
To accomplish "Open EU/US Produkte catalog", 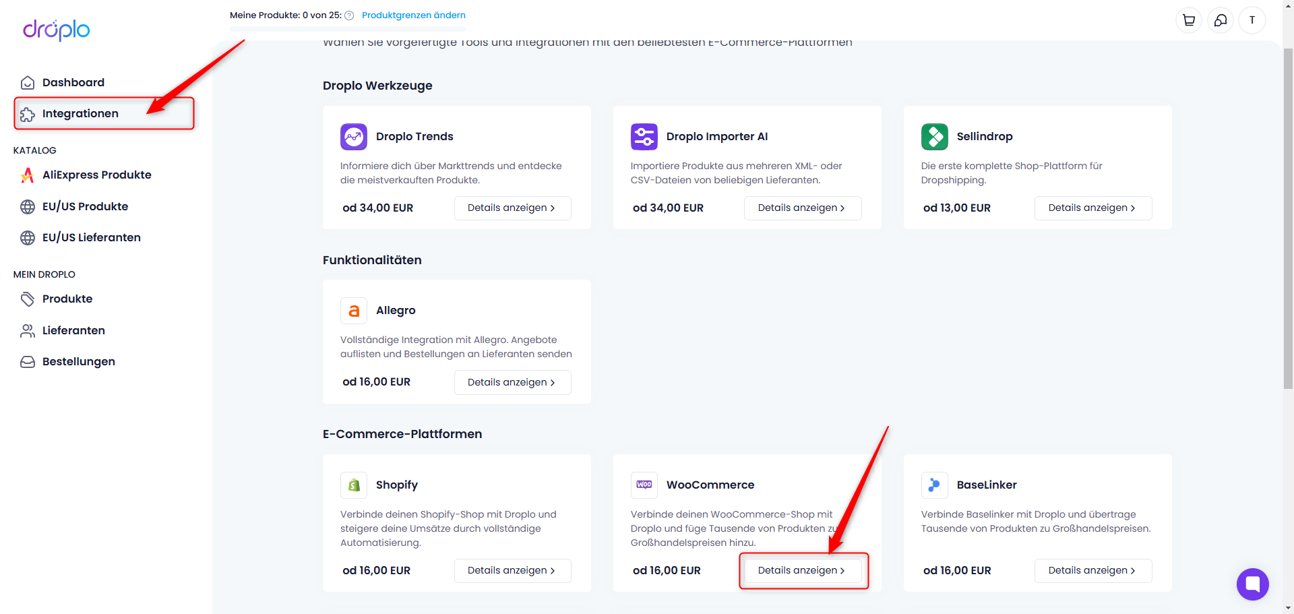I will [85, 206].
